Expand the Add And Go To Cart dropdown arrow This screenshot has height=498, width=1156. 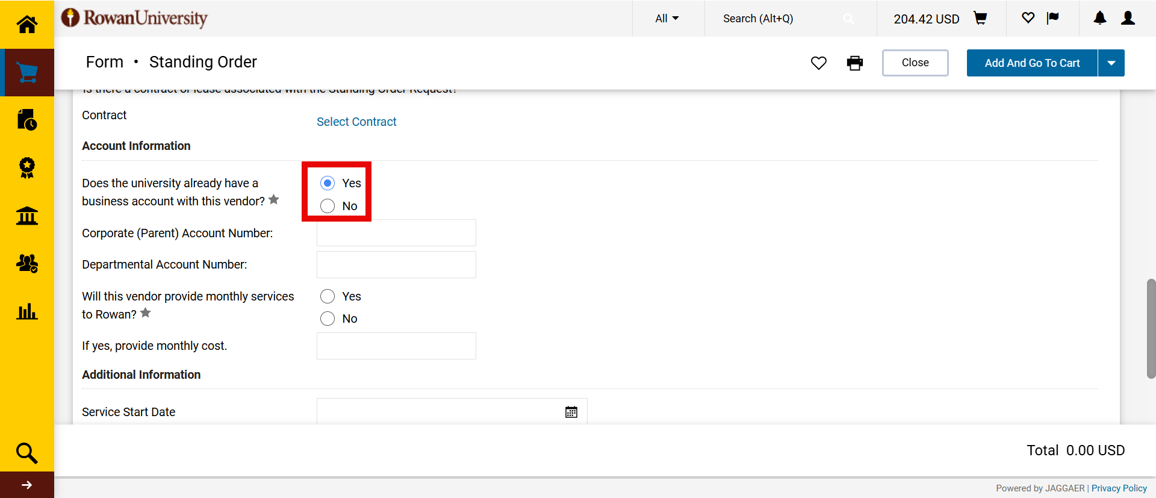(1111, 63)
